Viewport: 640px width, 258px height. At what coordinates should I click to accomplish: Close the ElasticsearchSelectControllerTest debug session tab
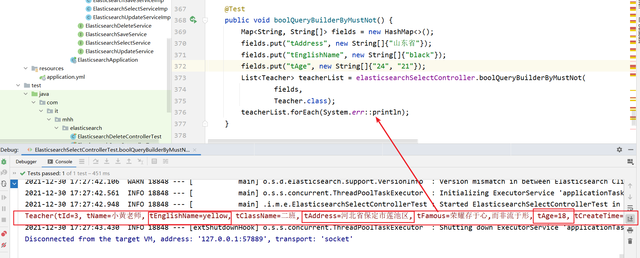195,150
